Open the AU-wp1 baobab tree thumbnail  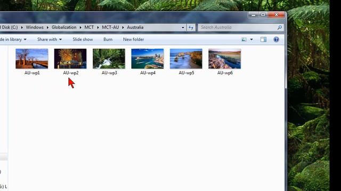click(32, 59)
